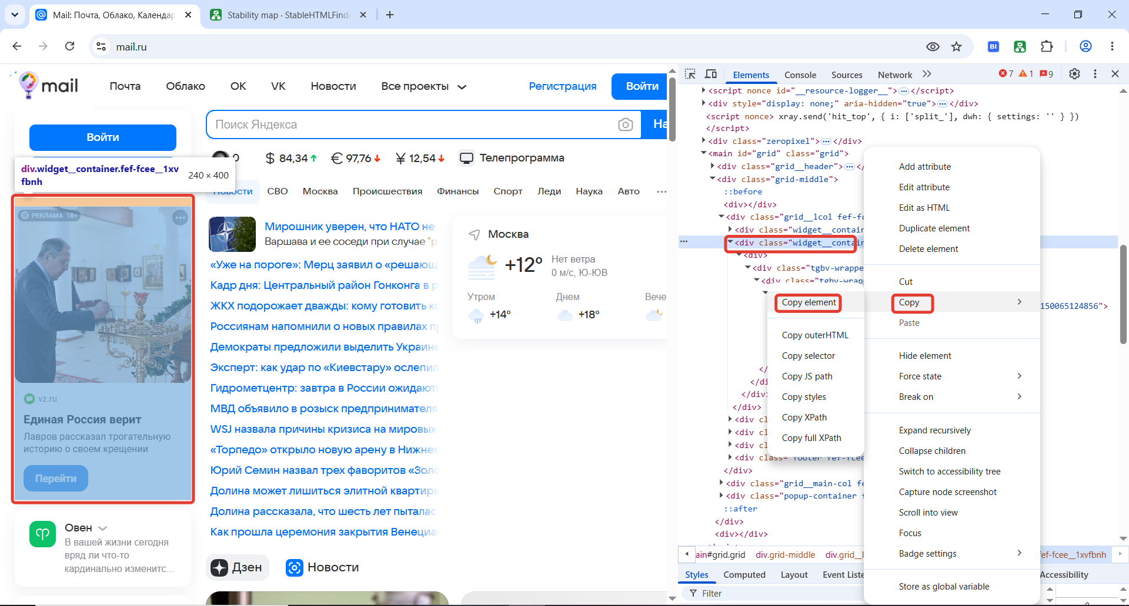Image resolution: width=1129 pixels, height=606 pixels.
Task: Open the ad's three-dot options
Action: click(180, 218)
